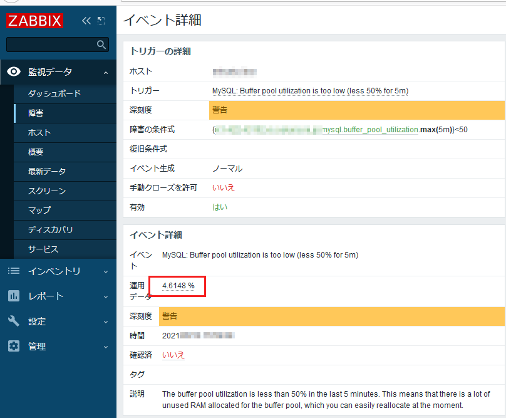Click the eye icon for 監視データ
Viewport: 506px width, 418px height.
[x=14, y=72]
